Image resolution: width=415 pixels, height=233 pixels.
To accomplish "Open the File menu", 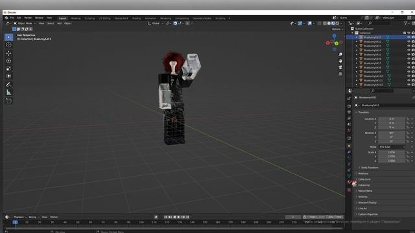I will coord(12,18).
